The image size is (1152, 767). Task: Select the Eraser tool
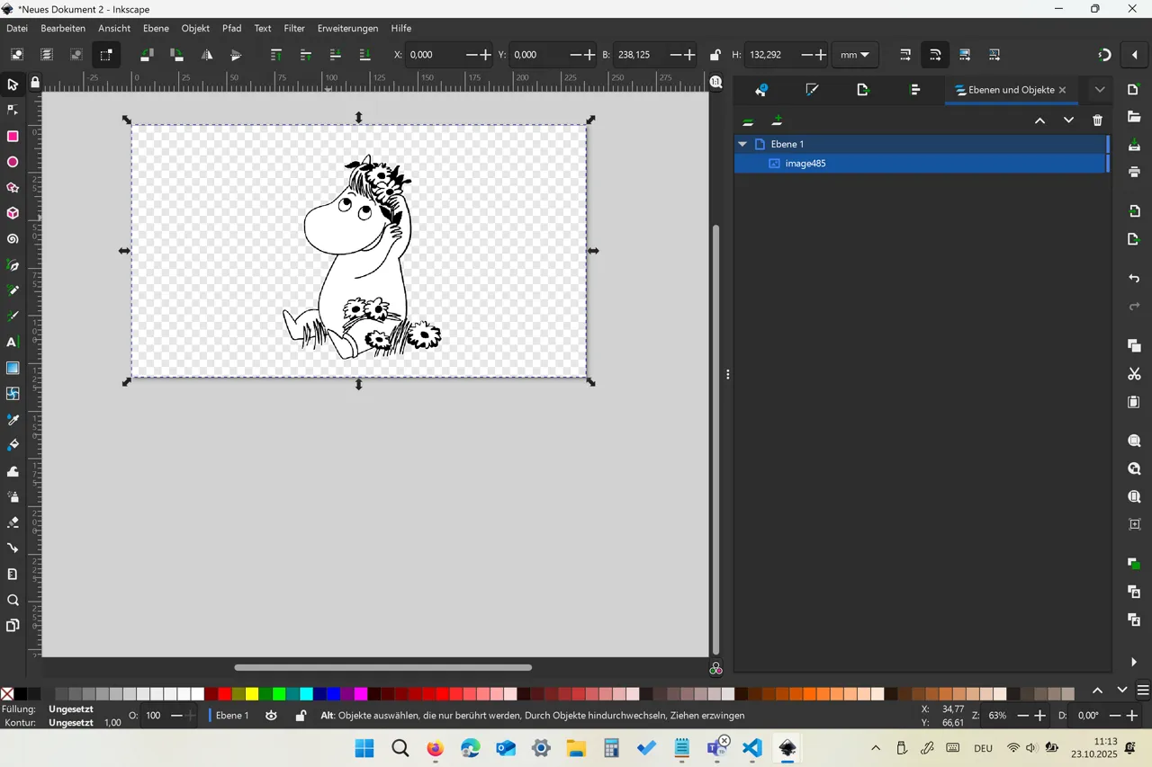[x=13, y=522]
